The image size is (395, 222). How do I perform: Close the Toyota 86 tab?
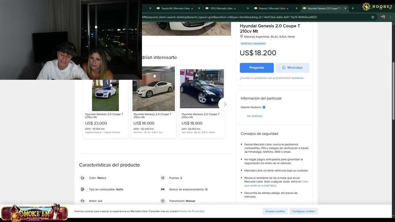[x=199, y=8]
